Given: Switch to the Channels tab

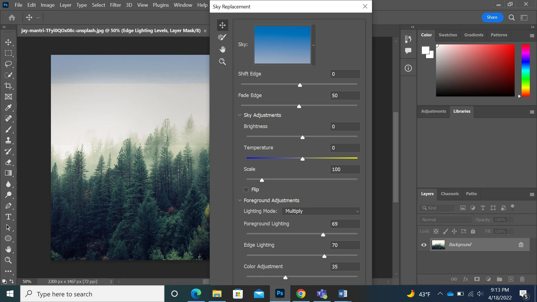Looking at the screenshot, I should tap(449, 194).
